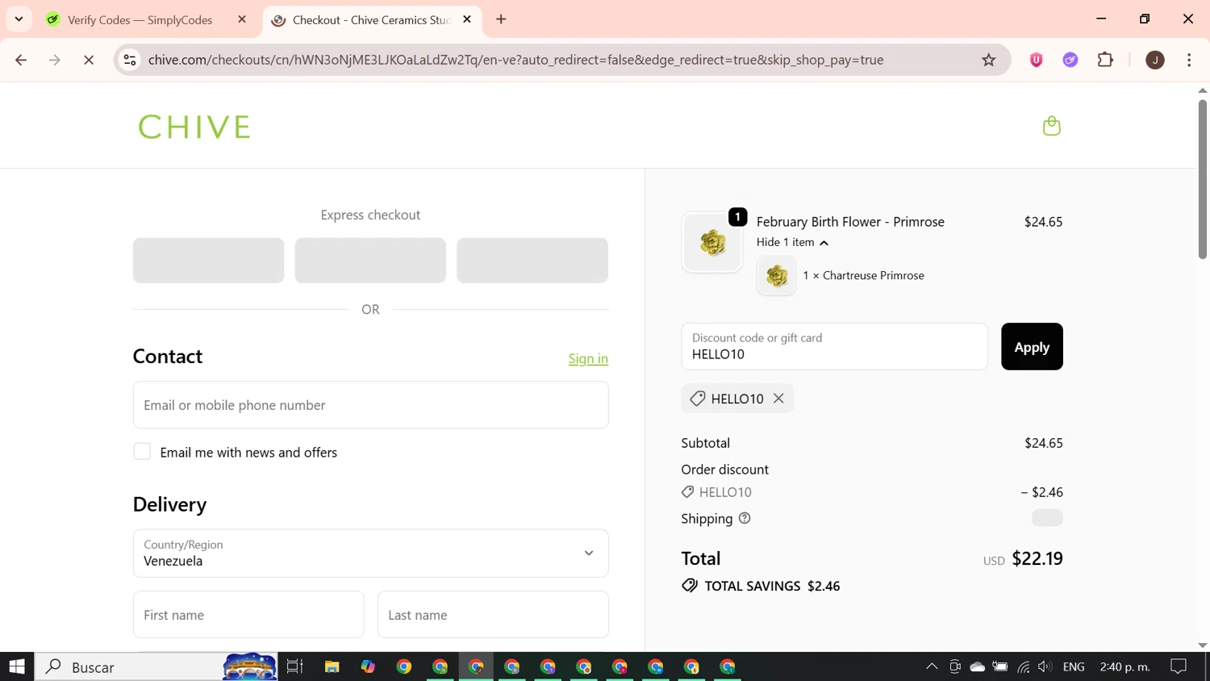Go back to the previous page
Image resolution: width=1210 pixels, height=681 pixels.
click(x=21, y=60)
